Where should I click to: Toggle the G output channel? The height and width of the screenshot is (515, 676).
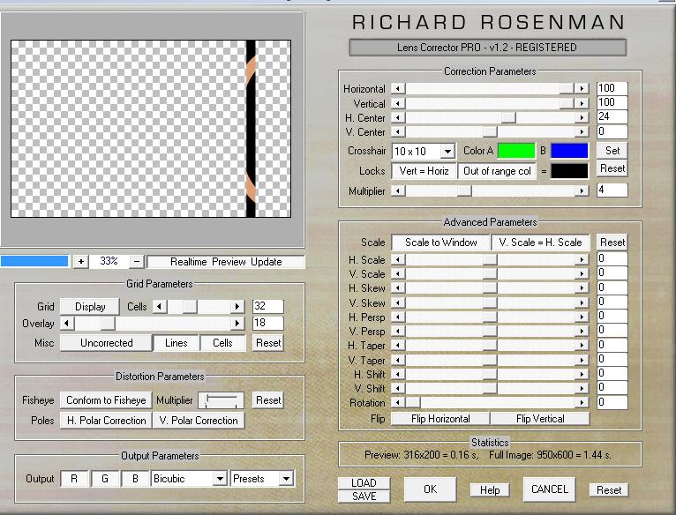105,479
